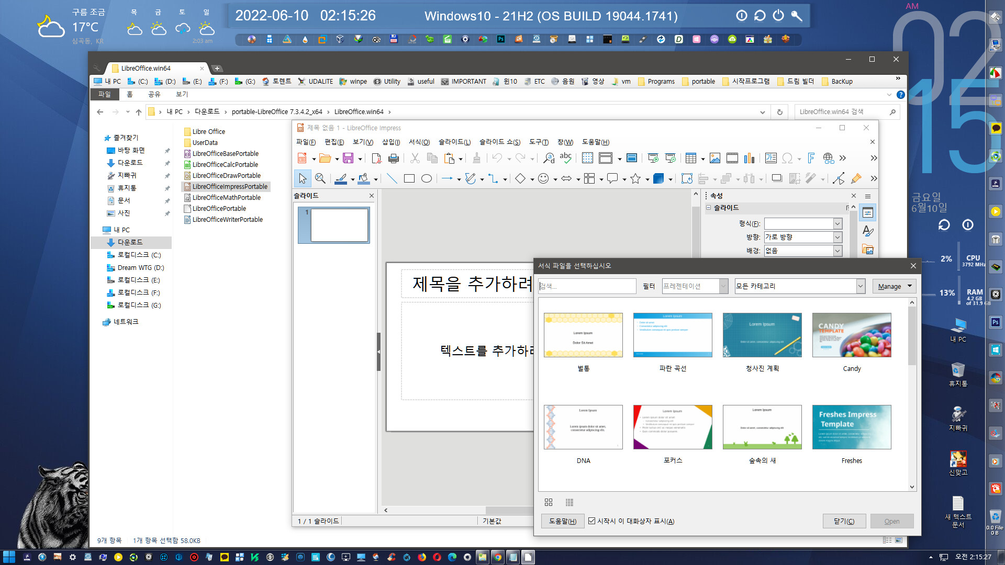Click the Export as PDF icon
Image resolution: width=1005 pixels, height=565 pixels.
376,158
